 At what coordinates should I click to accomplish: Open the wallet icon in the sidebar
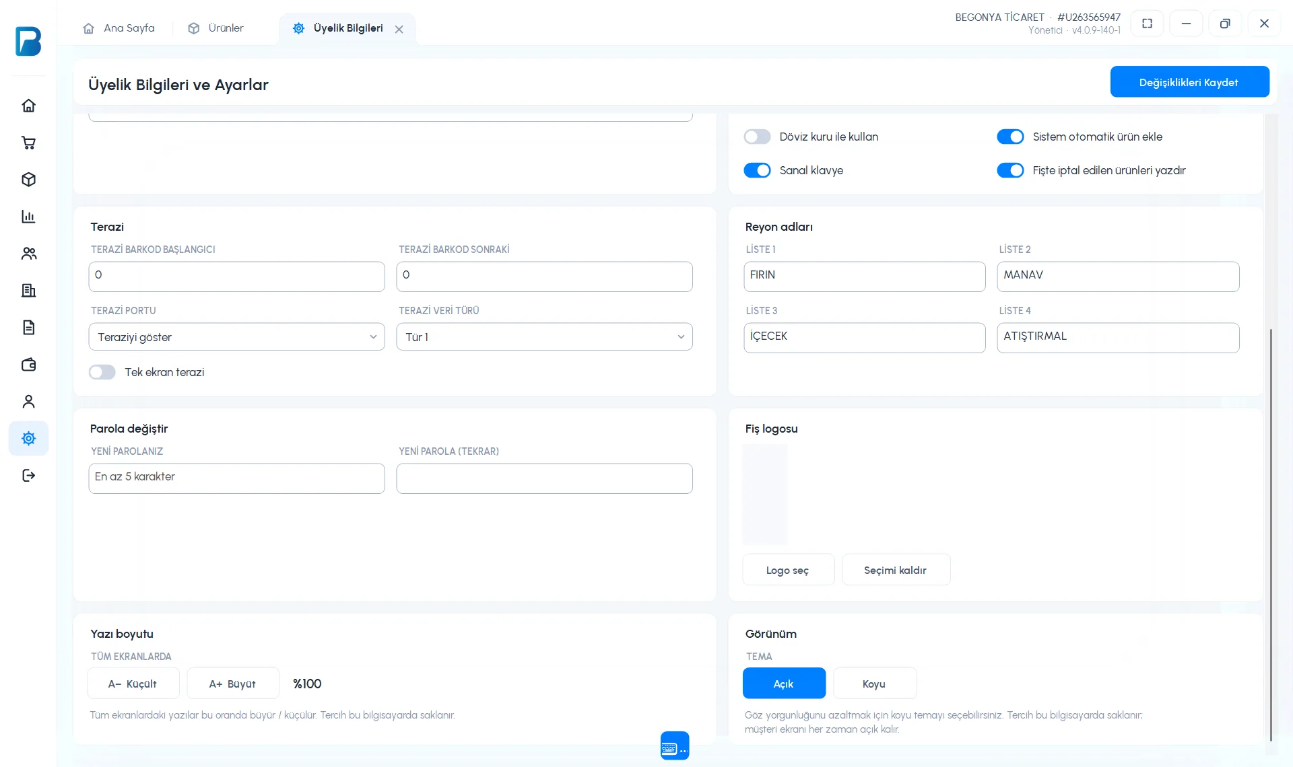[x=28, y=365]
